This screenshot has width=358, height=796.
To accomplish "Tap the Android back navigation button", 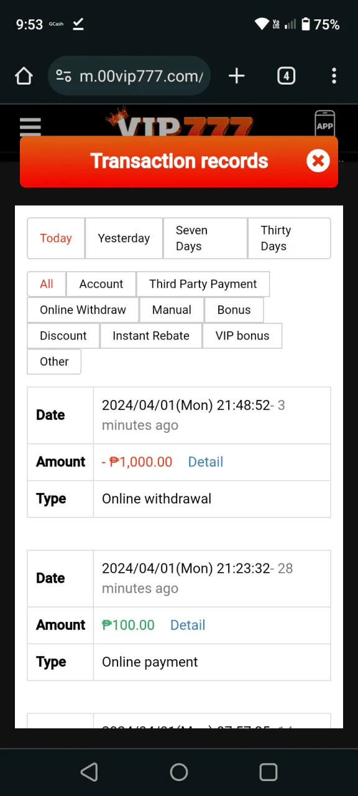I will tap(89, 772).
